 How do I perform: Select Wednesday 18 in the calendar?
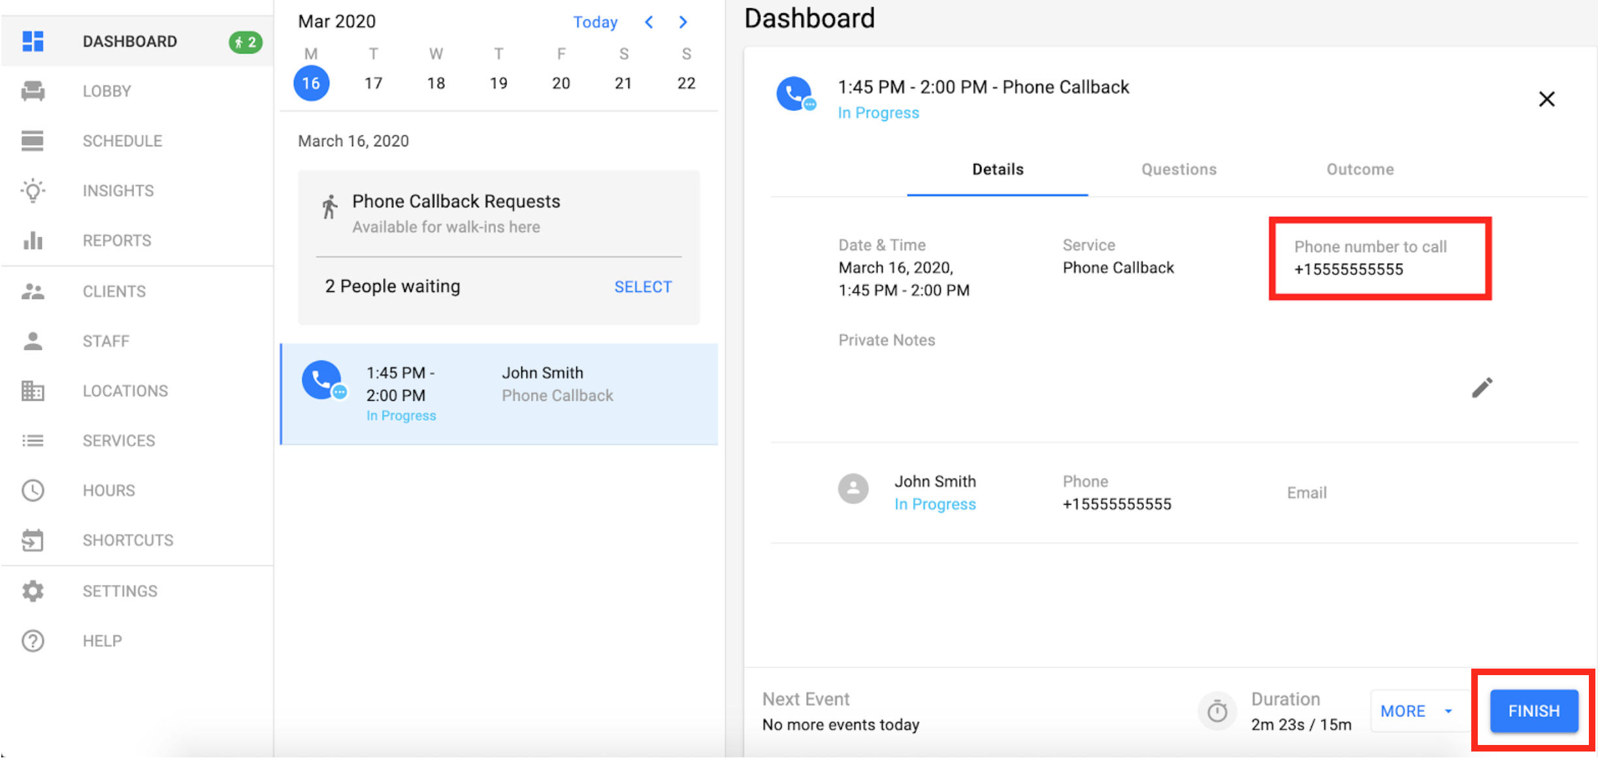tap(436, 83)
